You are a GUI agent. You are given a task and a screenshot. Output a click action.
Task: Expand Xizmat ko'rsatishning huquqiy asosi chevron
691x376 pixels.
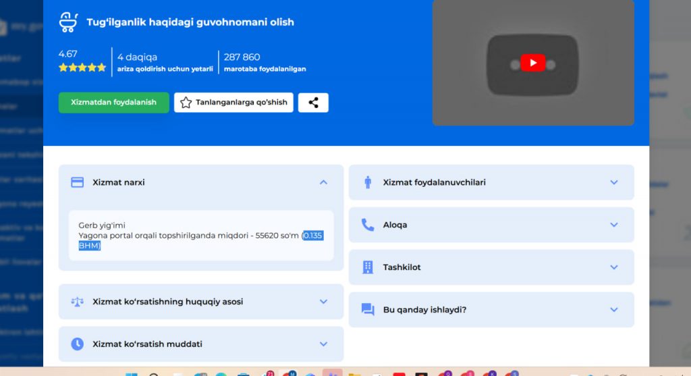(x=323, y=302)
